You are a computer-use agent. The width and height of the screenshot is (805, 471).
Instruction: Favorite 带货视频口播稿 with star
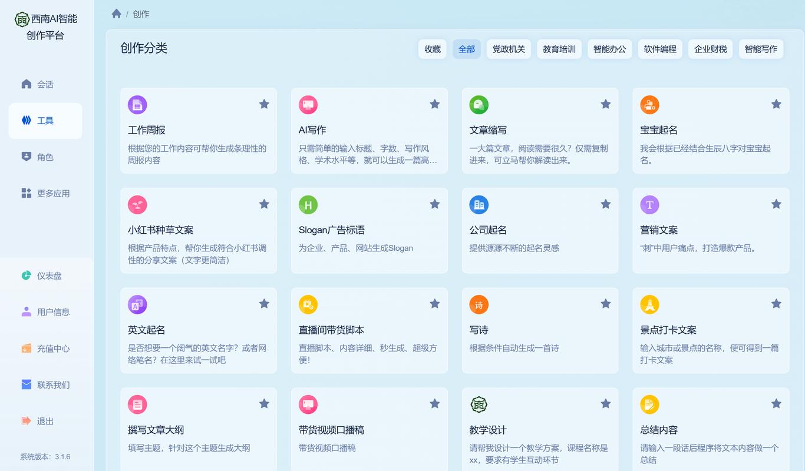435,404
